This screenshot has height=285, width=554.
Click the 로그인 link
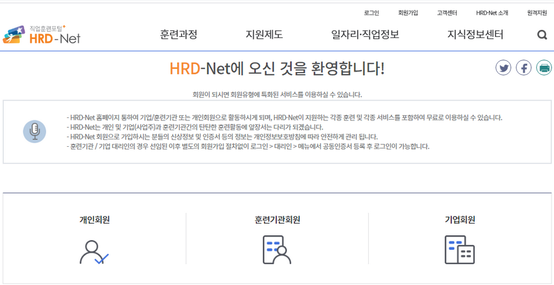point(371,13)
